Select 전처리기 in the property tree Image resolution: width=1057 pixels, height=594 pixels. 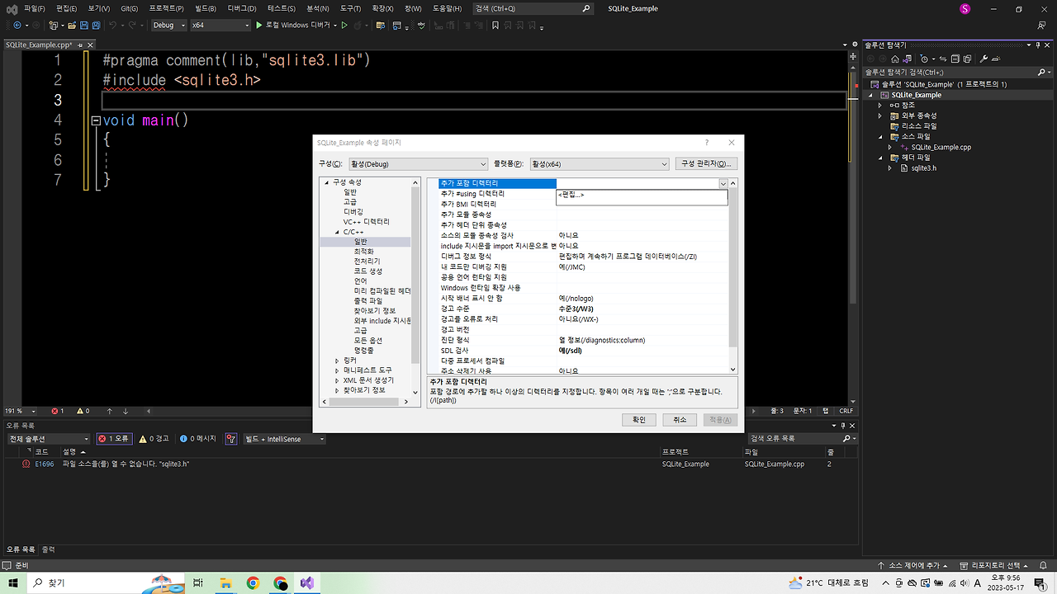[x=367, y=262]
